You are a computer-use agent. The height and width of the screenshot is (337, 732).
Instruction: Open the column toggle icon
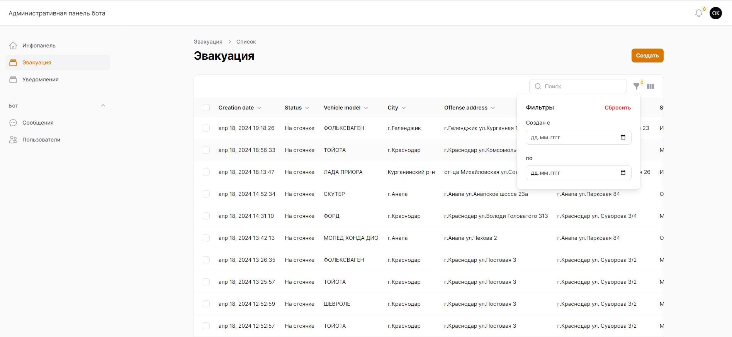point(650,86)
